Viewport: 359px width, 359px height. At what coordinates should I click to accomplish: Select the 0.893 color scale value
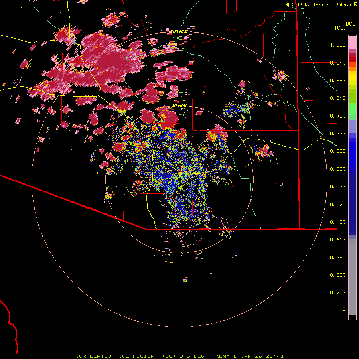(x=338, y=80)
